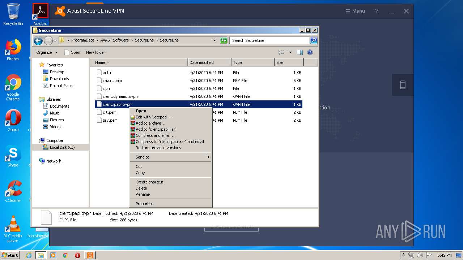463x260 pixels.
Task: Open Documents library
Action: click(x=59, y=106)
